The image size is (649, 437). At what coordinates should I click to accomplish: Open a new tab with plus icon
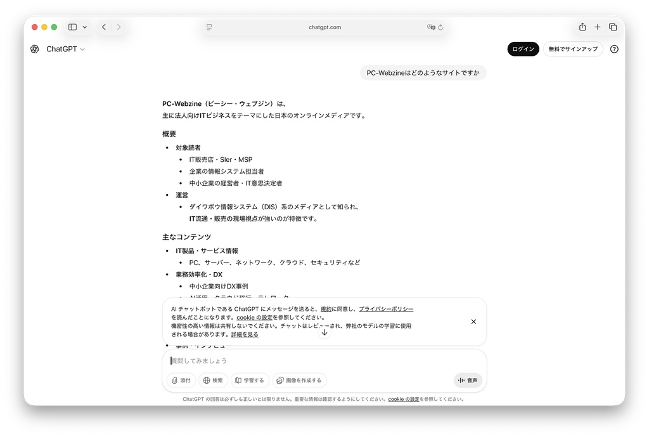point(597,27)
